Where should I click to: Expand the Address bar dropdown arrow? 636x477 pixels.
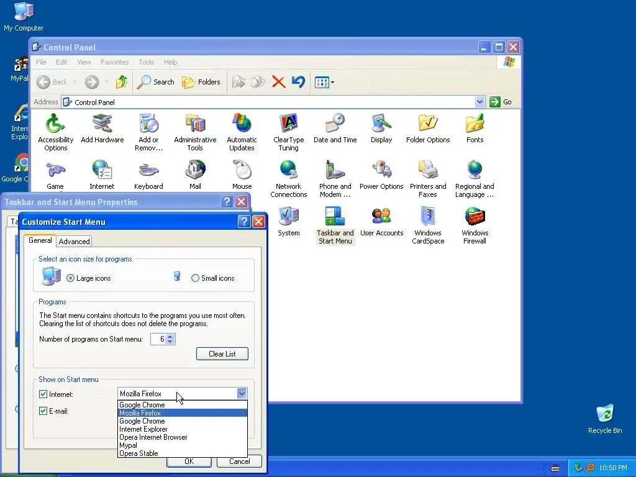tap(479, 102)
